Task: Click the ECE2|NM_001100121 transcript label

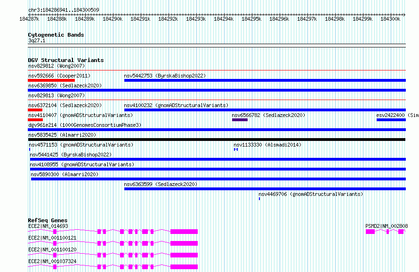Action: point(52,238)
